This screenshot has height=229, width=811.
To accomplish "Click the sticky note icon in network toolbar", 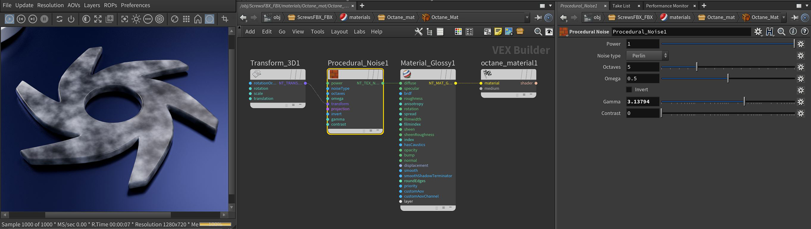I will tap(498, 32).
